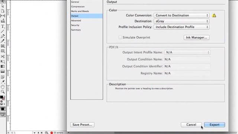The height and width of the screenshot is (134, 238).
Task: Click the Registry Name field
Action: pos(187,73)
